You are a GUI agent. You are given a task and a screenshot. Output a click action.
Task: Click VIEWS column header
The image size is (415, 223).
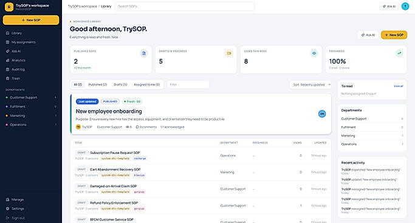(298, 143)
